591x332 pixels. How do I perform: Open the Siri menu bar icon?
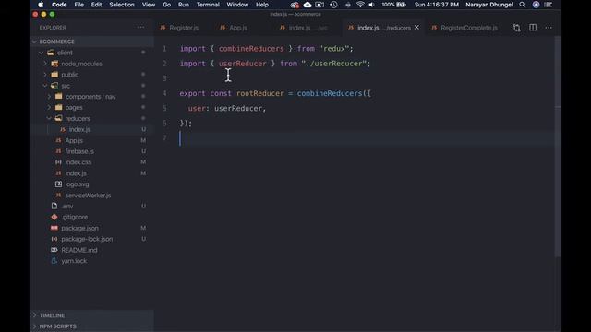point(536,5)
